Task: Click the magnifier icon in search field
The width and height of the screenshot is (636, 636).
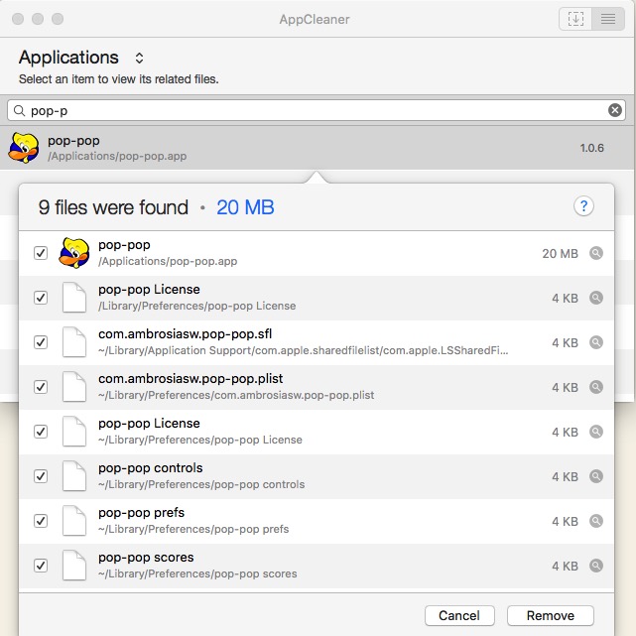Action: click(x=19, y=110)
